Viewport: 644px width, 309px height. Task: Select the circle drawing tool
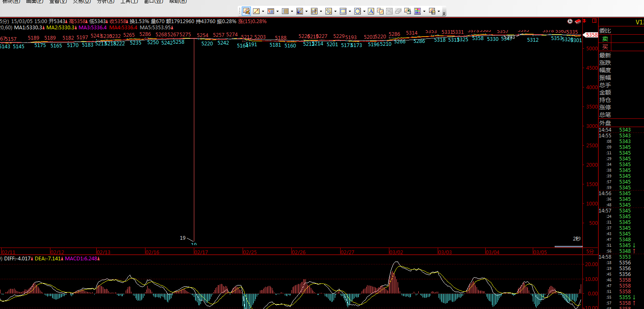(x=358, y=11)
